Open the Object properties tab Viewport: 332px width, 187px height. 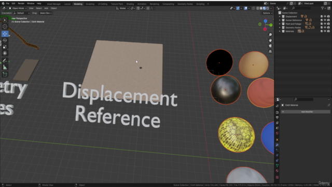pyautogui.click(x=277, y=140)
